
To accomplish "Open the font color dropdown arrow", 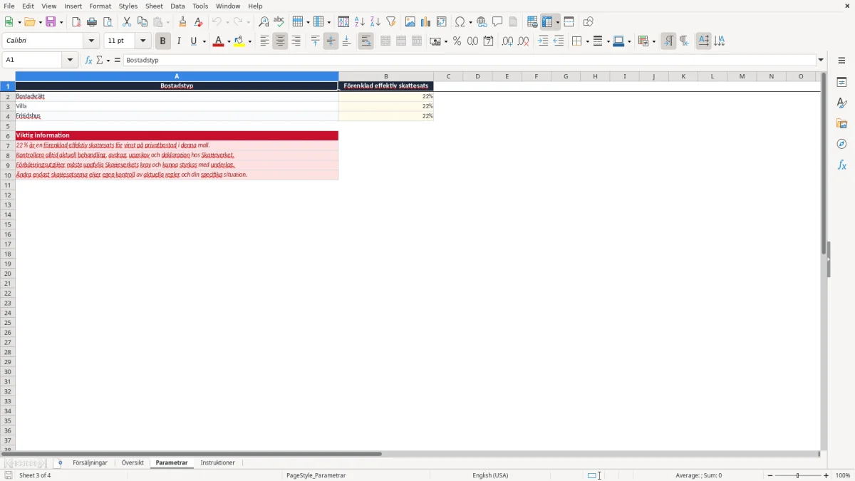I will tap(228, 41).
